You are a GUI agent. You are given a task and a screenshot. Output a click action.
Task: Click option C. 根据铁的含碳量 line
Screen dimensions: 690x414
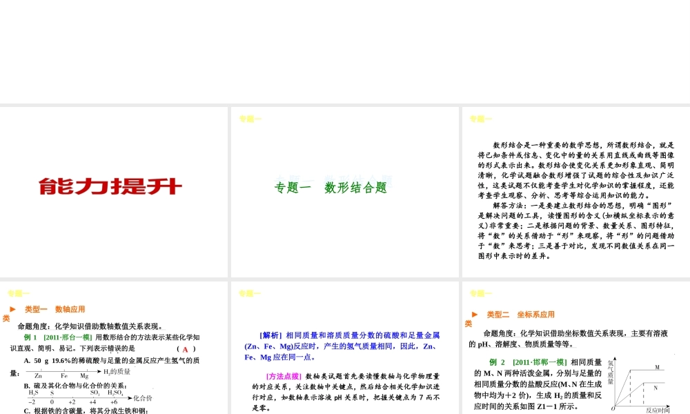click(86, 411)
